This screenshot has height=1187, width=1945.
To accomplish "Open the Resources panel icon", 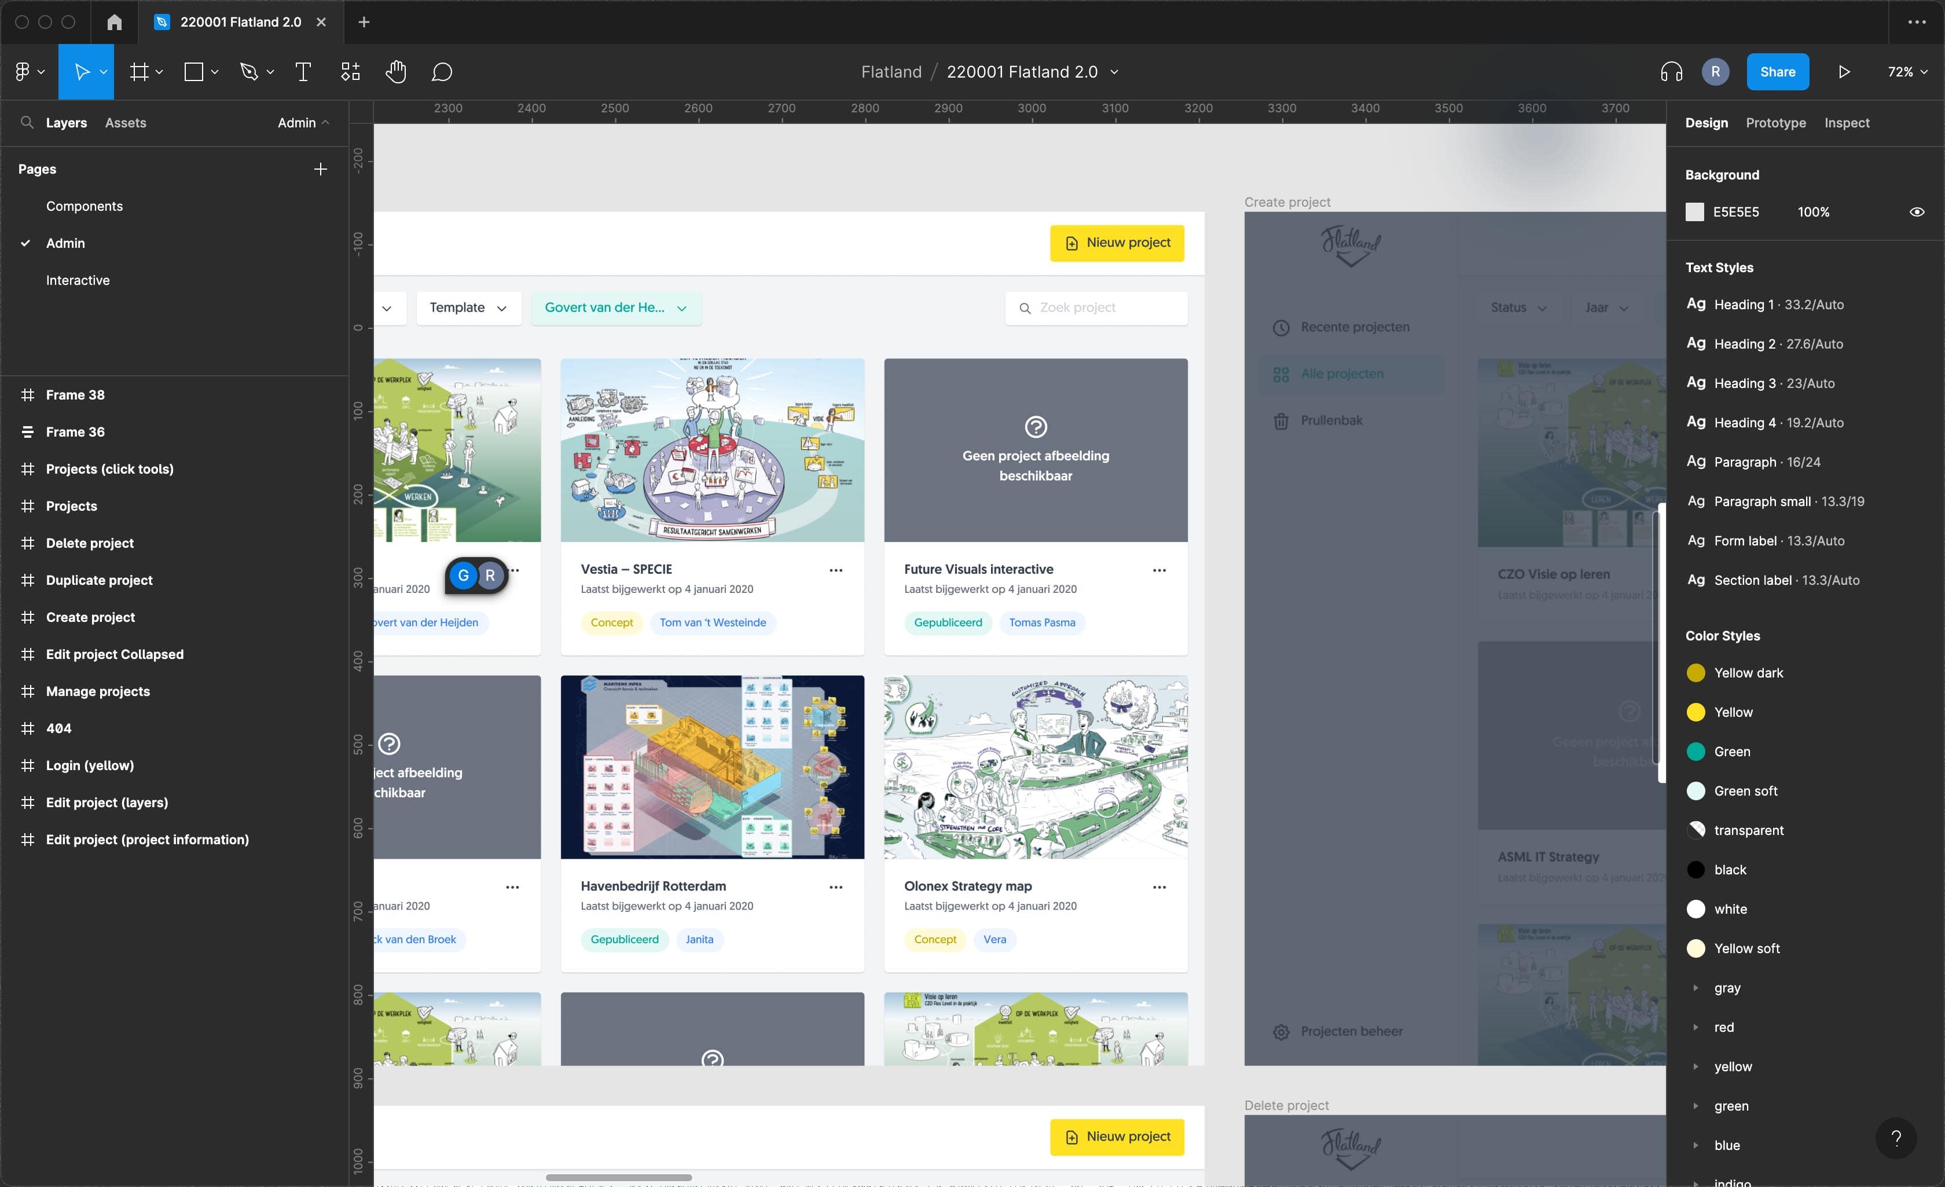I will coord(350,71).
